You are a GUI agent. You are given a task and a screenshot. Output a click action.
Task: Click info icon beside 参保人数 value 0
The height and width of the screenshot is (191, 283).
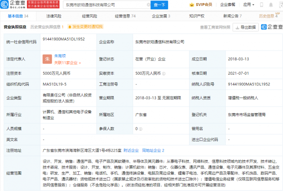click(141, 129)
